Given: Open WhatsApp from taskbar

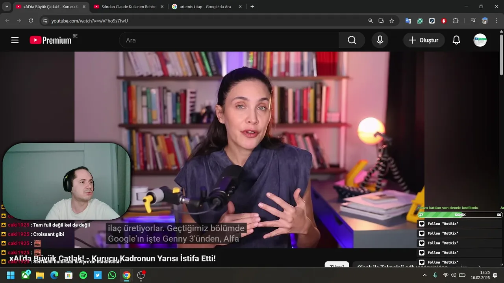Looking at the screenshot, I should [x=112, y=275].
